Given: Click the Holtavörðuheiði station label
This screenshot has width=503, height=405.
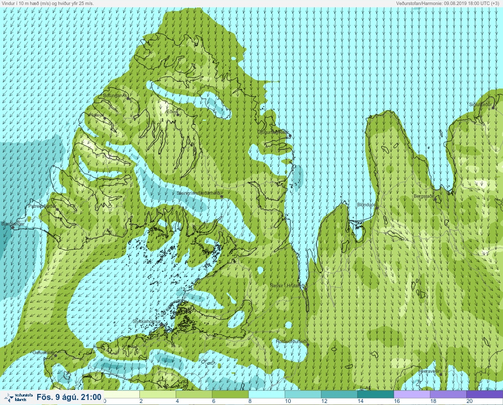Looking at the screenshot, I should 292,342.
